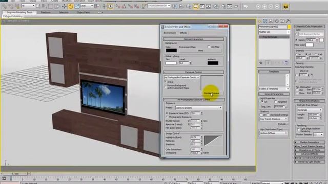328x184 pixels.
Task: Open the Object Paint ribbon tab
Action: 83,12
